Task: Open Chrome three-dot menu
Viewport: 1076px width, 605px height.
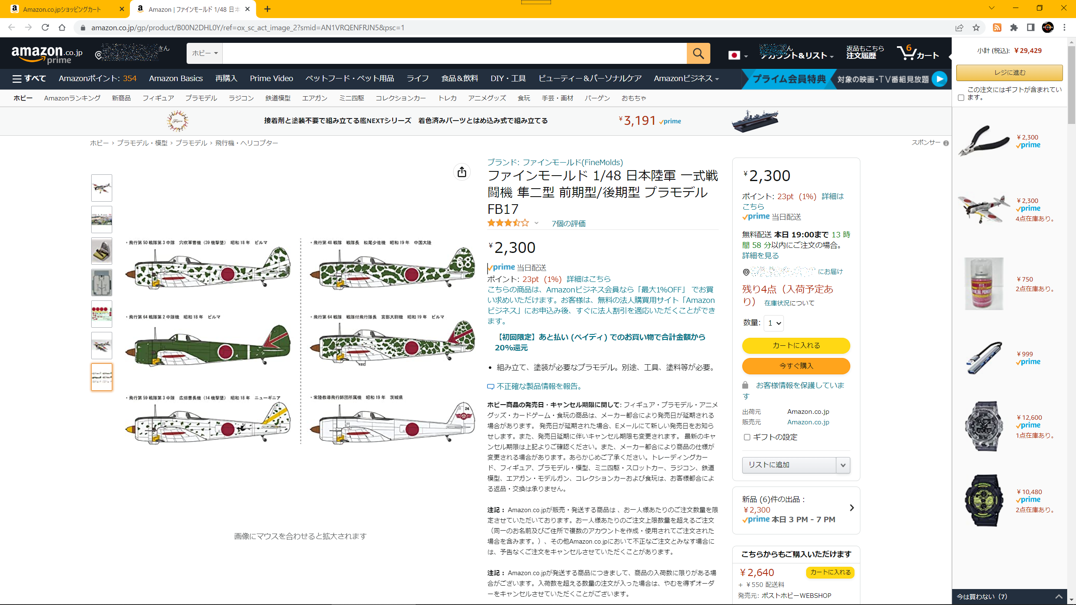Action: point(1064,28)
